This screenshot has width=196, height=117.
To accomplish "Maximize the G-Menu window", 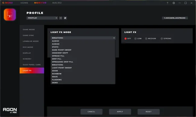I will click(185, 3).
